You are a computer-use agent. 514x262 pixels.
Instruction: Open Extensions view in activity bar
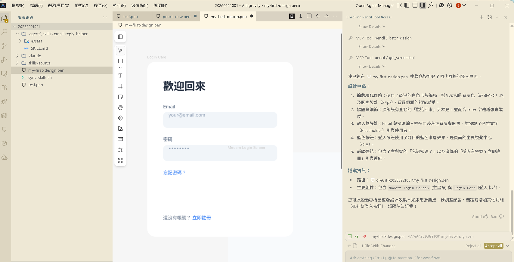(x=5, y=88)
